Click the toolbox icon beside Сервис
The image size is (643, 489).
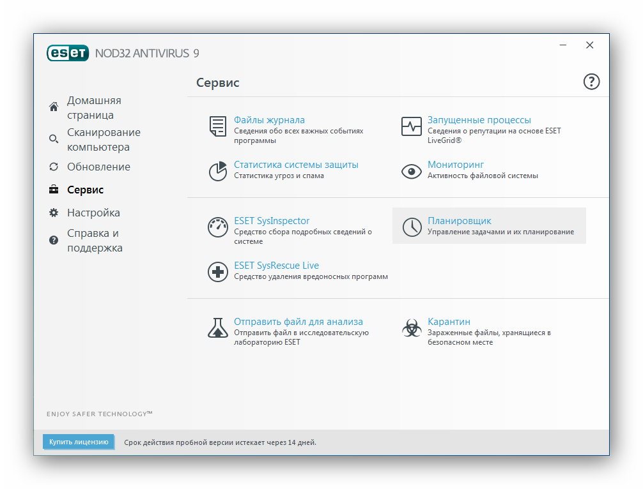[x=53, y=190]
